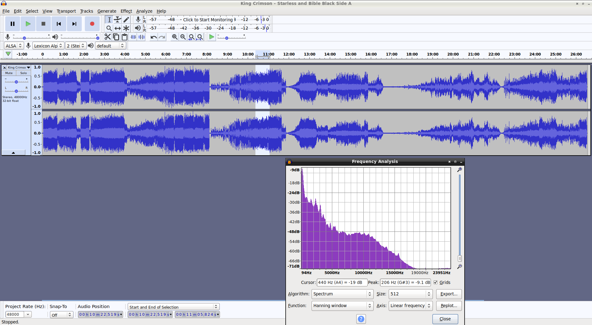Skip to end of the track
Image resolution: width=592 pixels, height=325 pixels.
coord(74,24)
